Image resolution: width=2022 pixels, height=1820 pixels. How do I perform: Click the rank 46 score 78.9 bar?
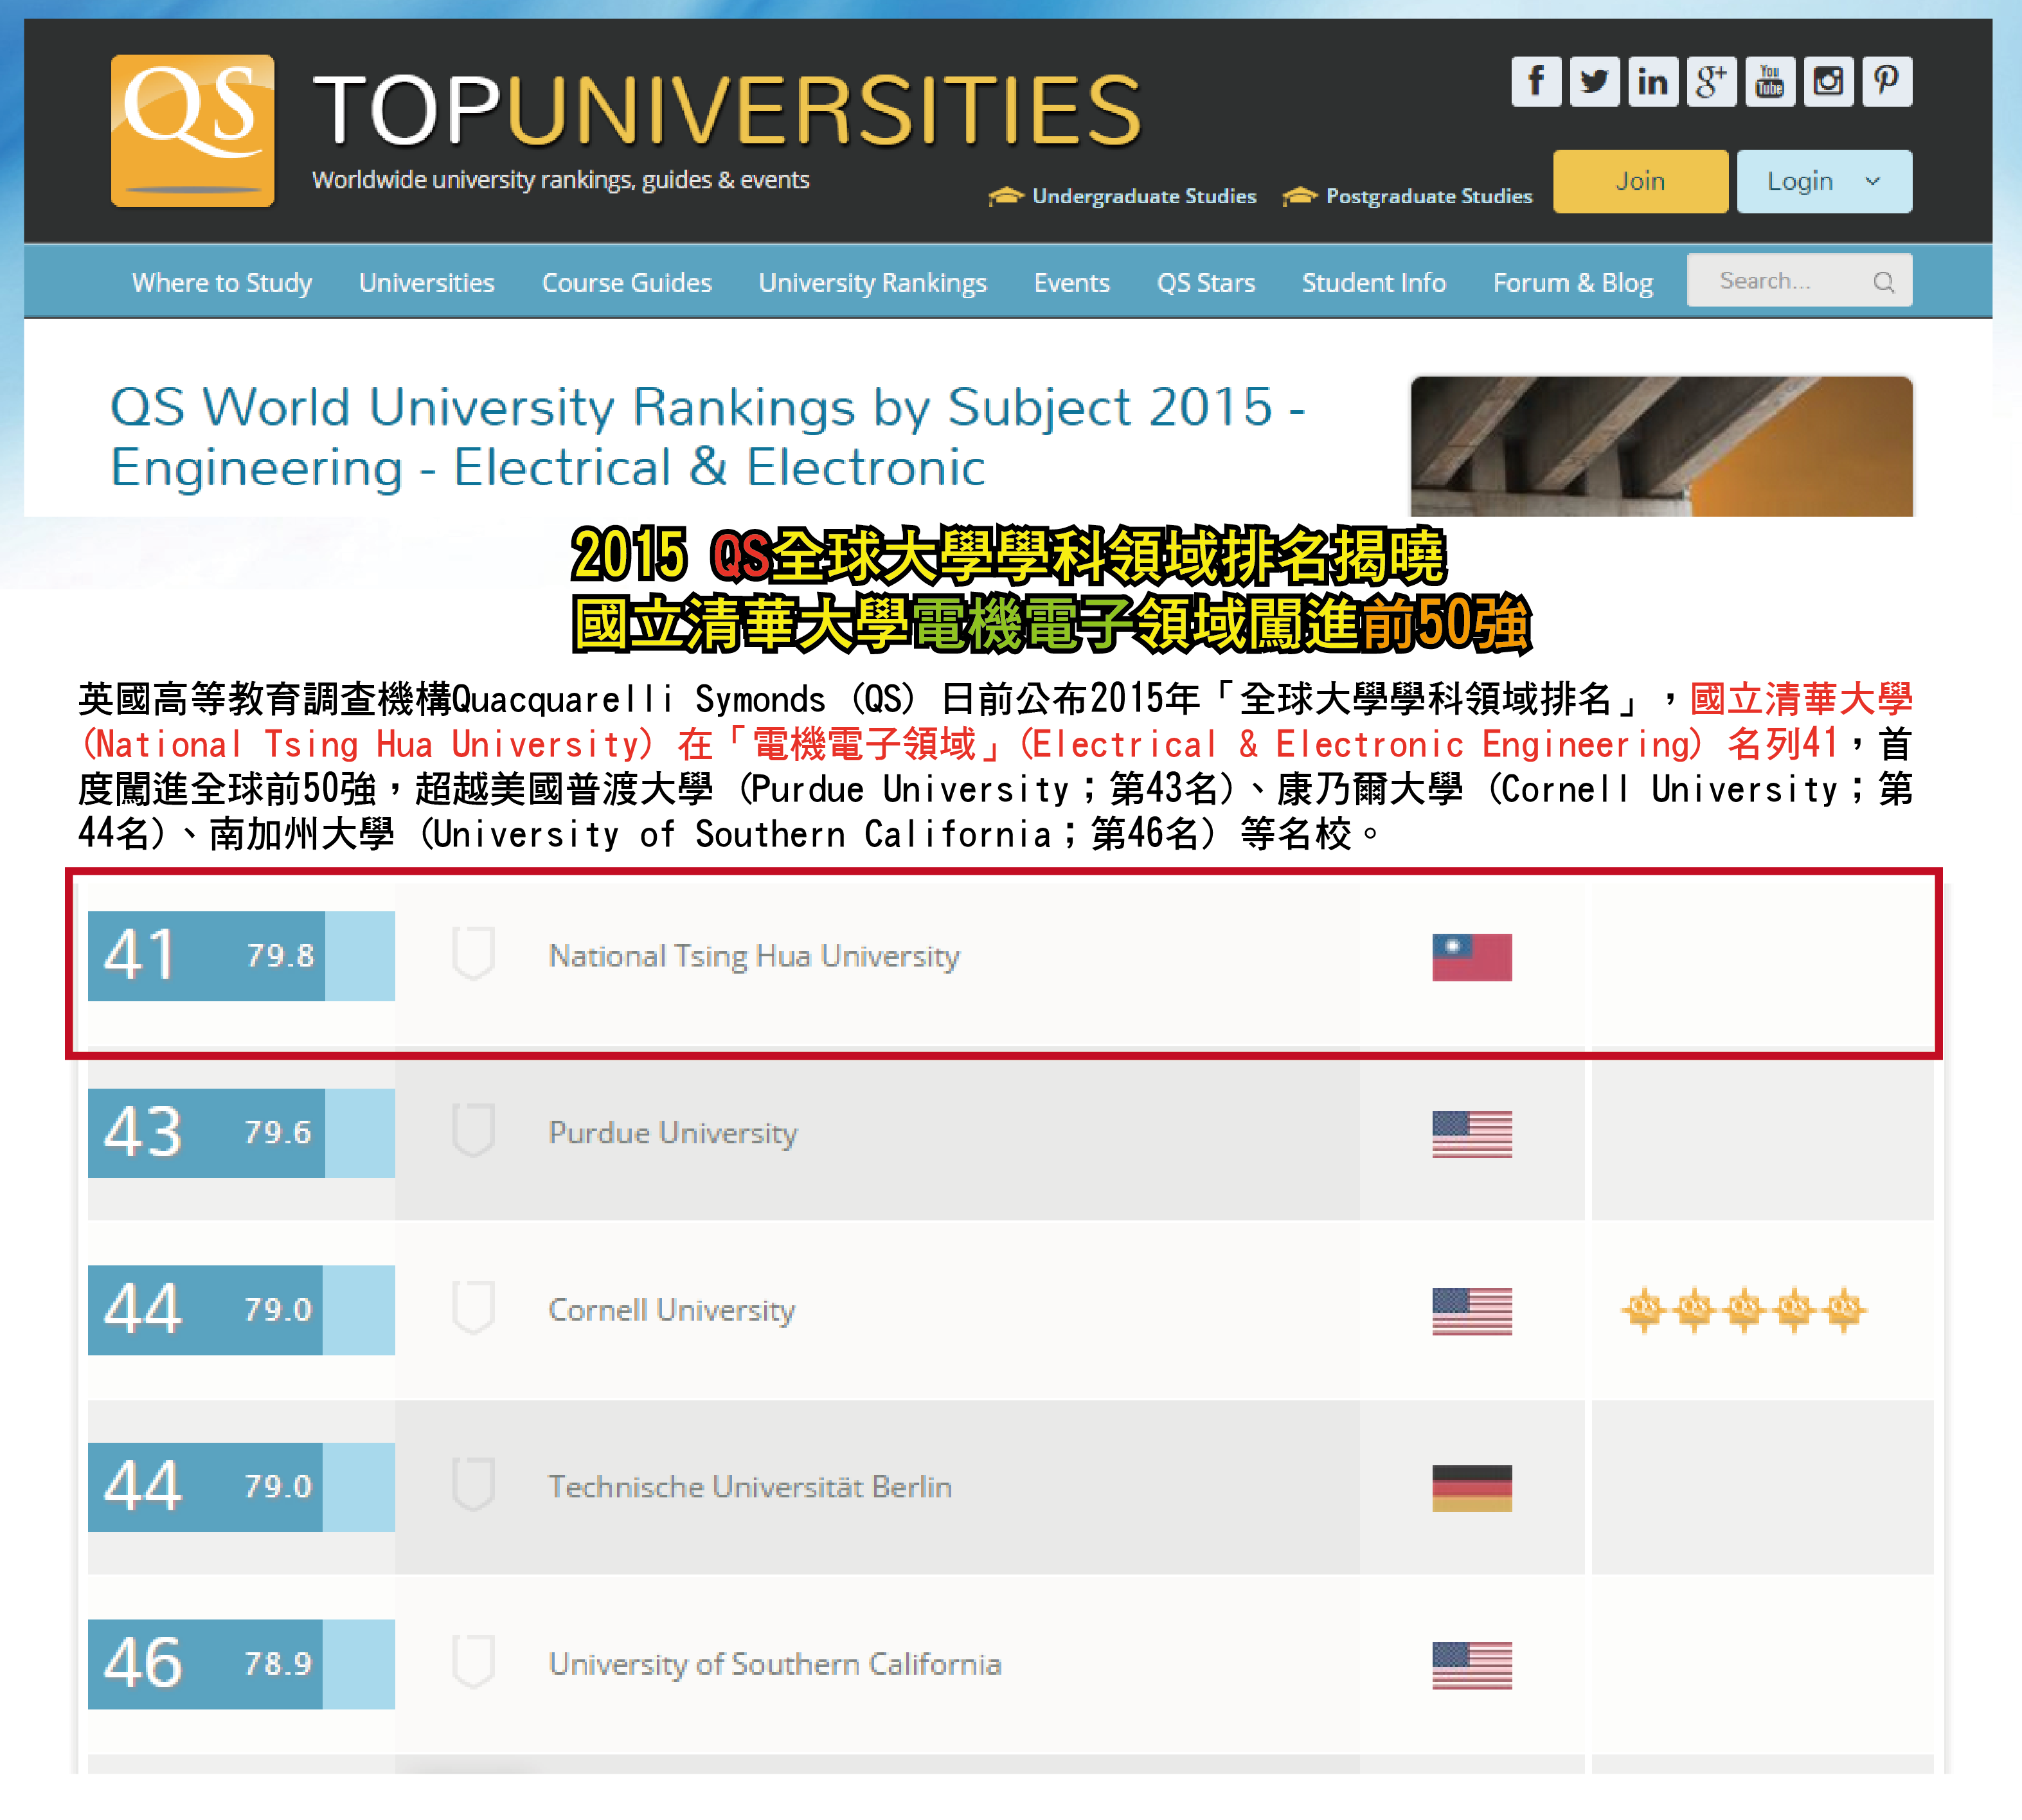tap(241, 1664)
